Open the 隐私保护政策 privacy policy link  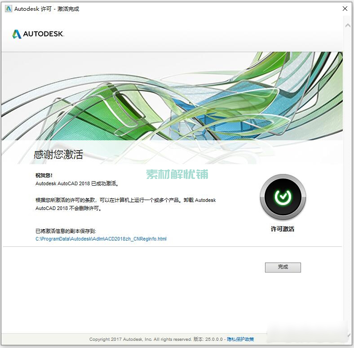click(x=240, y=339)
